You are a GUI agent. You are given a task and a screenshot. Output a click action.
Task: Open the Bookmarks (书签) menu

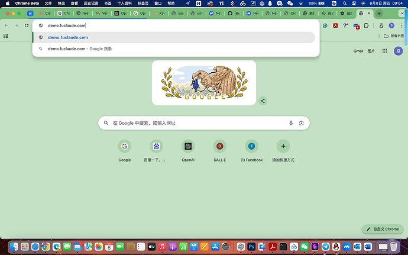pyautogui.click(x=108, y=4)
